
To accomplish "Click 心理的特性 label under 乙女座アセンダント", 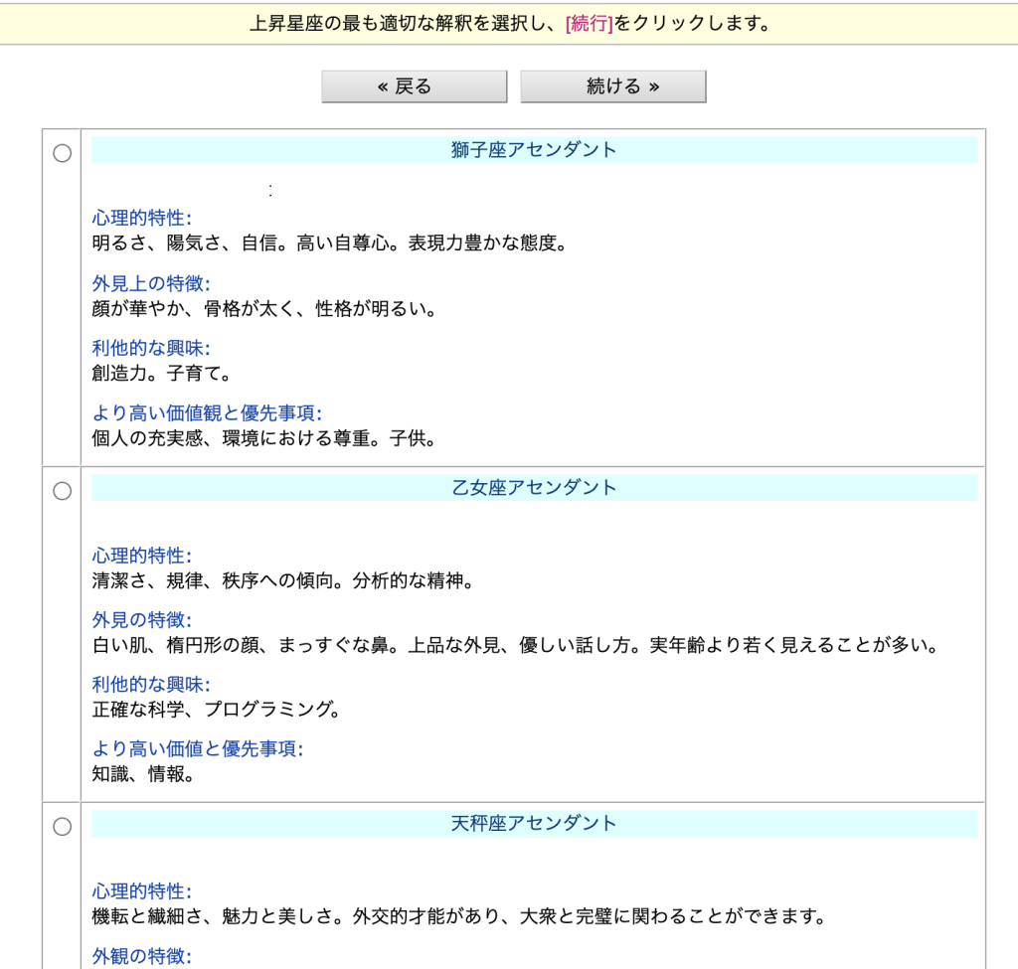I will tap(142, 556).
